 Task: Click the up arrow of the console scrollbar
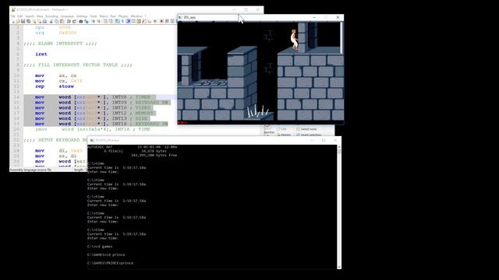pyautogui.click(x=339, y=147)
